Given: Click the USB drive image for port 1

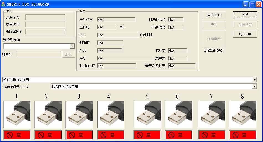Looking at the screenshot, I should pyautogui.click(x=17, y=114).
